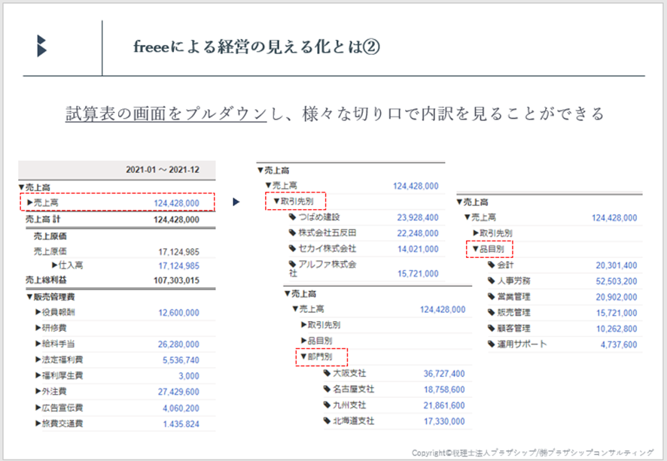The height and width of the screenshot is (461, 667).
Task: Click the tag icon beside 会計
Action: pyautogui.click(x=492, y=265)
